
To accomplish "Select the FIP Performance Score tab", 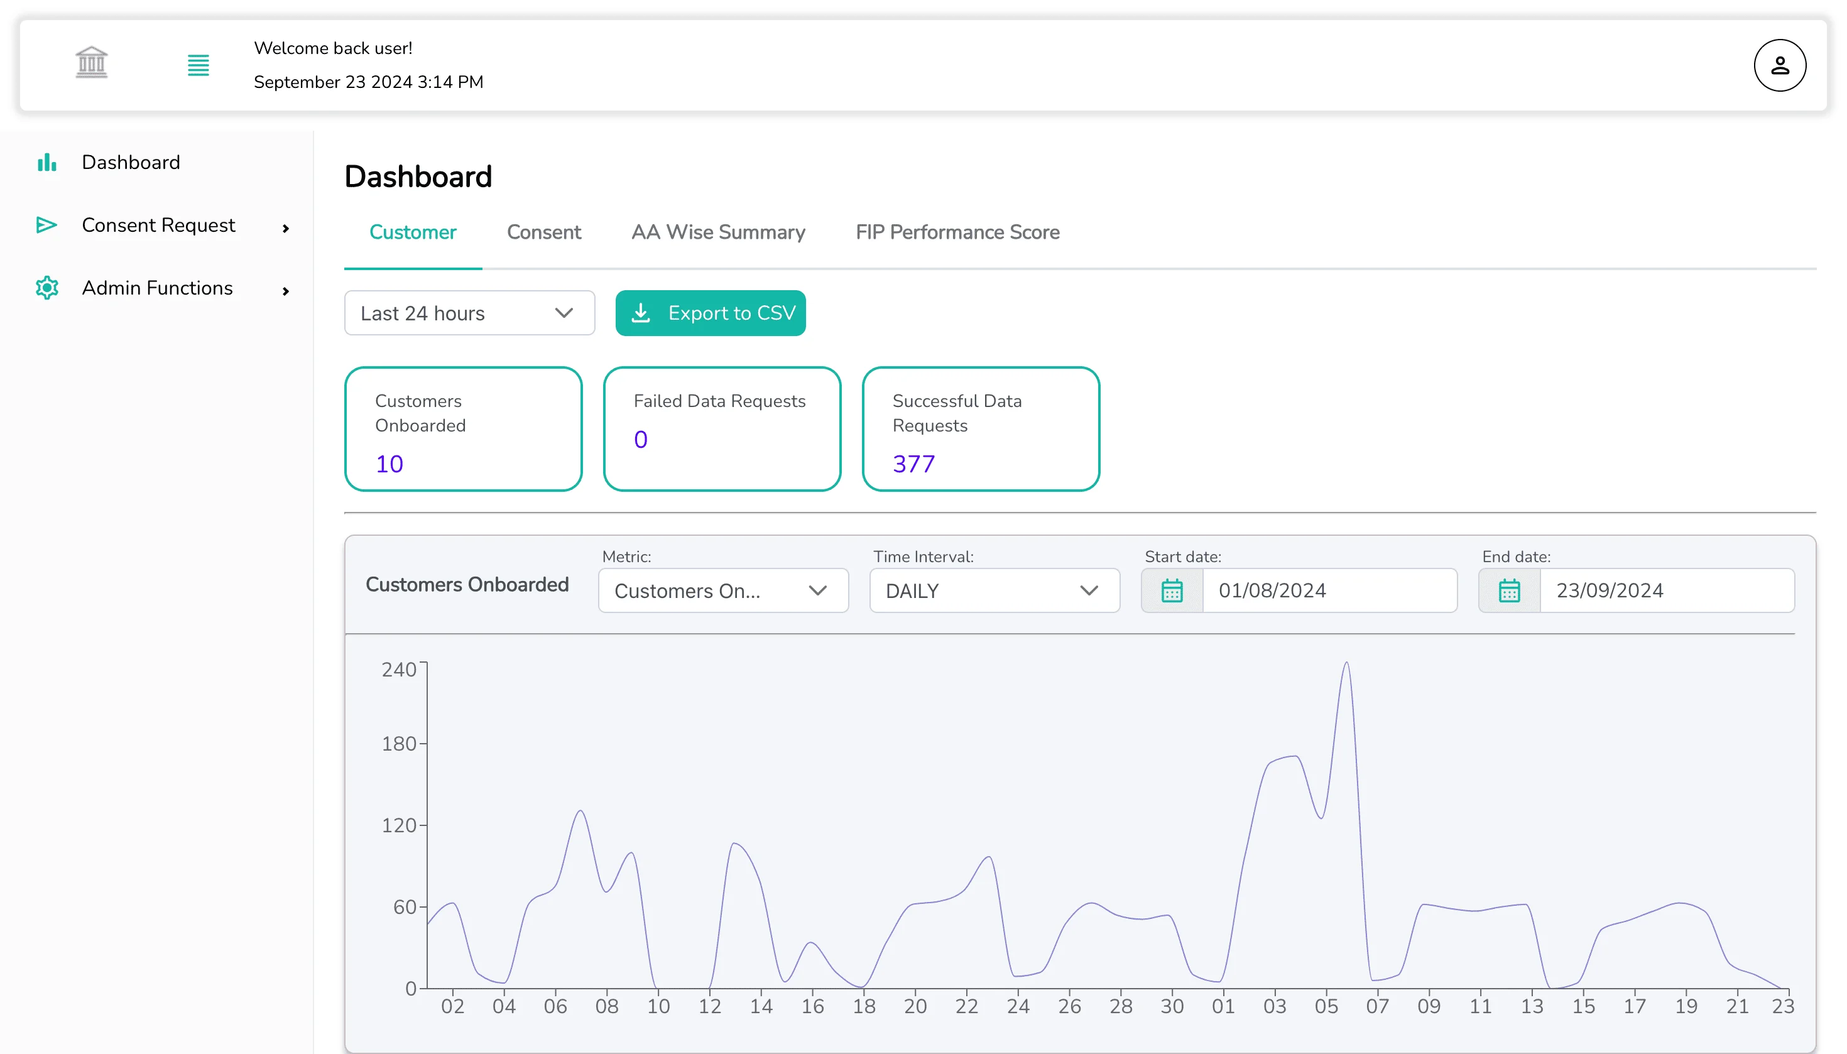I will (957, 232).
